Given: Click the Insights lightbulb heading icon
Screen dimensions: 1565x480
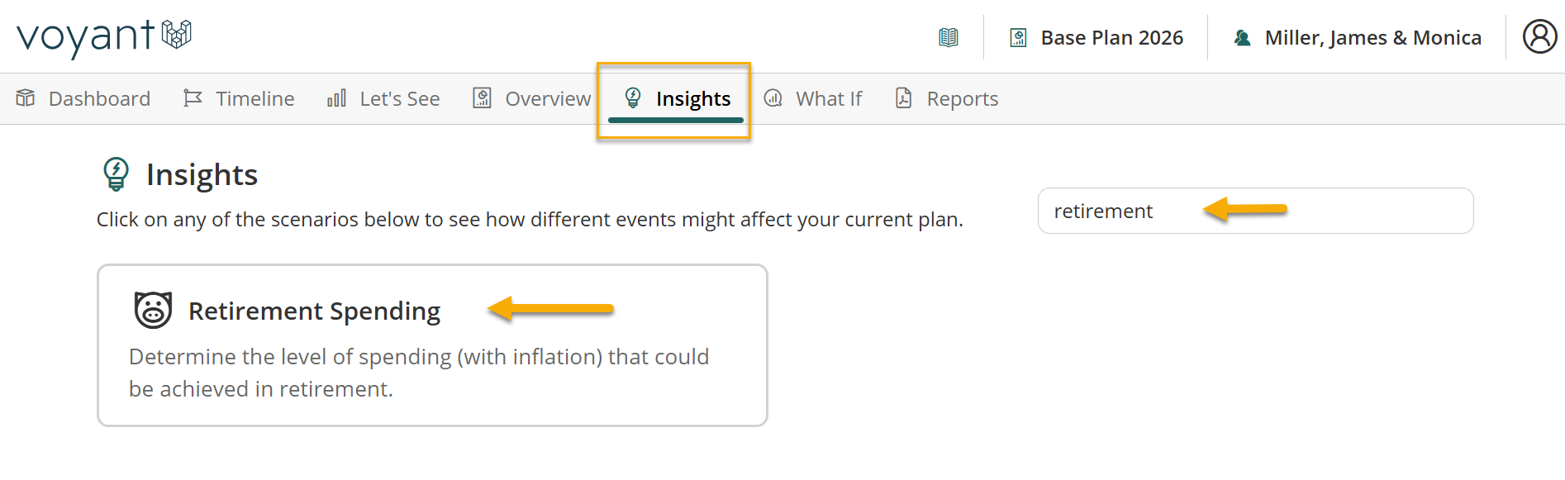Looking at the screenshot, I should pos(117,174).
